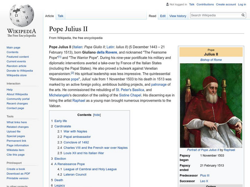Image resolution: width=250 pixels, height=187 pixels.
Task: Open the Edit tab
Action: (162, 16)
